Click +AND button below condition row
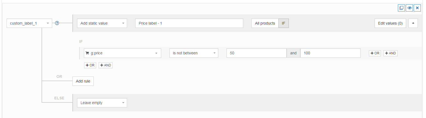Image resolution: width=426 pixels, height=118 pixels. click(x=105, y=65)
